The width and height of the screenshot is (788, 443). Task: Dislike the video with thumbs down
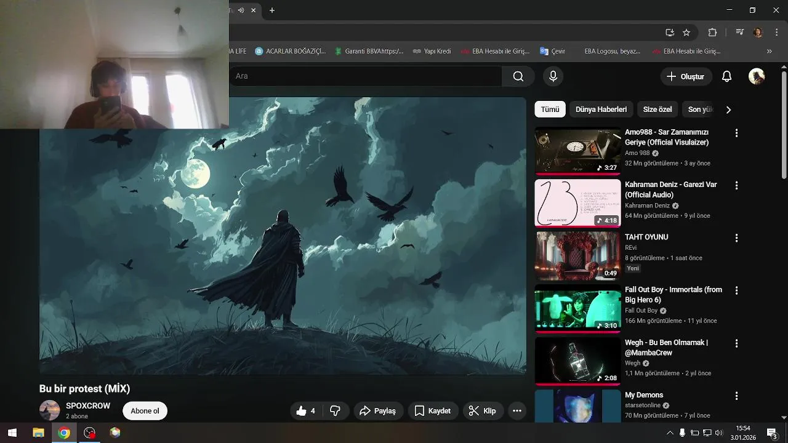coord(336,411)
